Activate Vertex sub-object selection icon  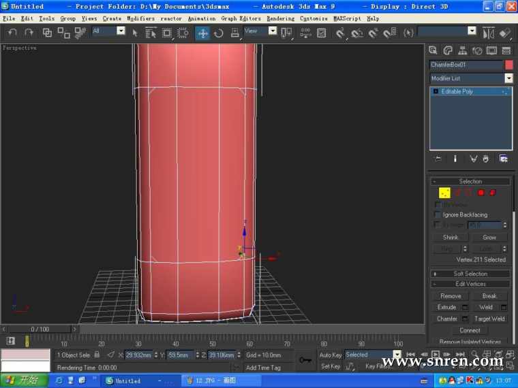click(444, 193)
